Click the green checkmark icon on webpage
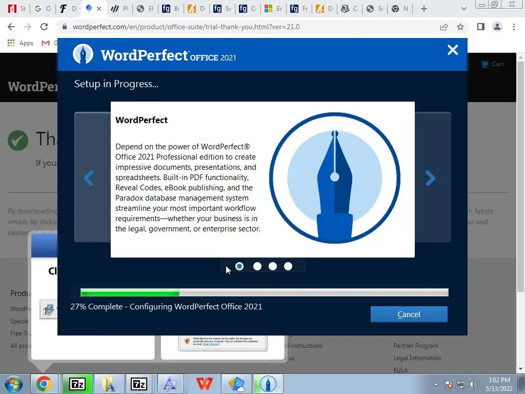The height and width of the screenshot is (394, 525). point(18,141)
